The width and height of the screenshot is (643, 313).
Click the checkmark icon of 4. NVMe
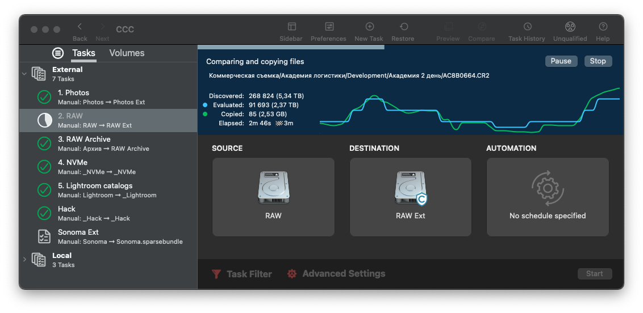click(44, 167)
